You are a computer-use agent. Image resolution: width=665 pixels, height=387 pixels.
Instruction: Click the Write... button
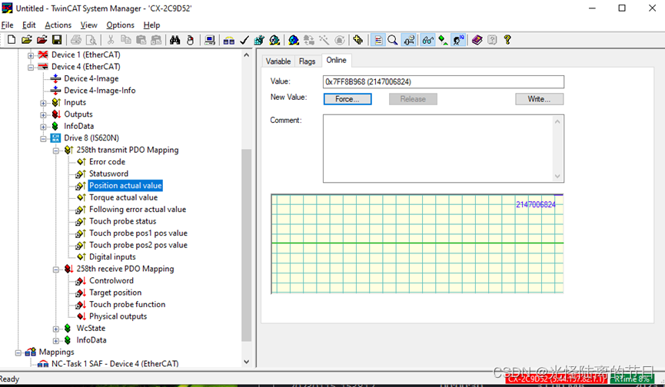coord(539,99)
